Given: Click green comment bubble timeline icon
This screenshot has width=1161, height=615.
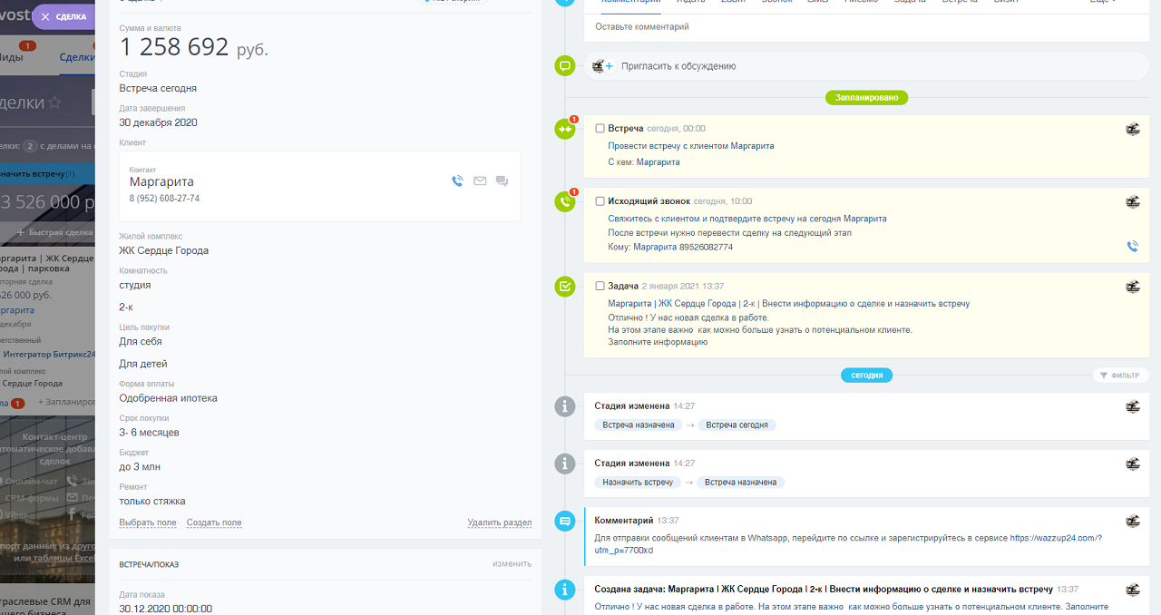Looking at the screenshot, I should coord(565,65).
